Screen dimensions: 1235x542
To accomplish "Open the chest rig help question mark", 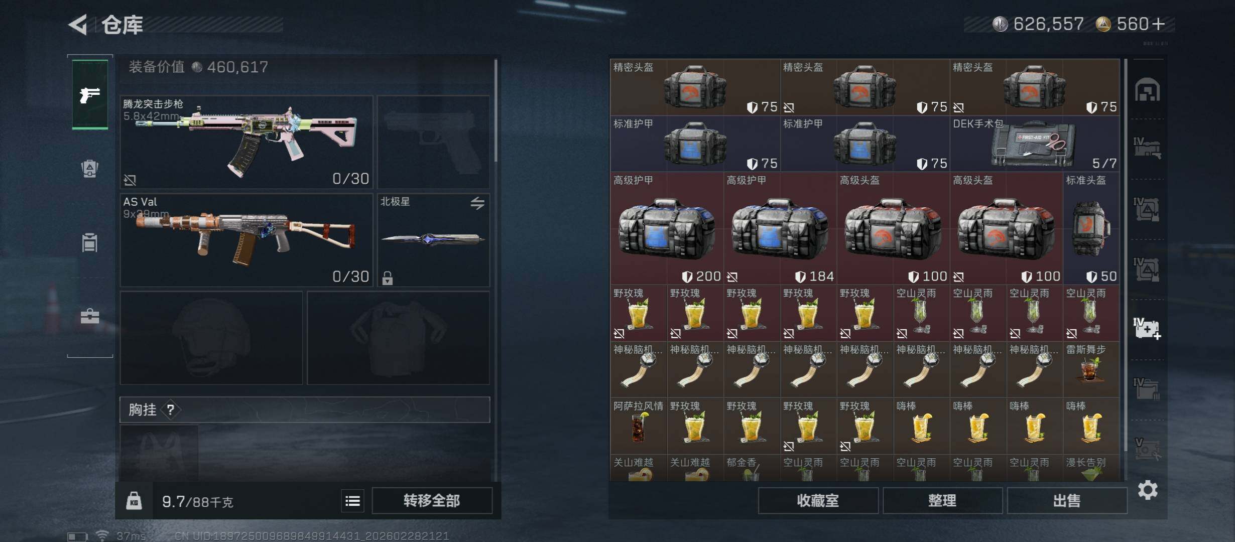I will [x=171, y=410].
